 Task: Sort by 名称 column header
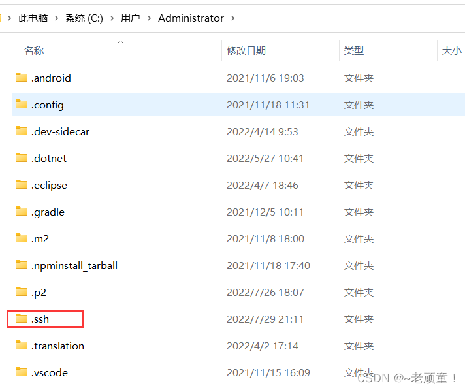pos(34,51)
